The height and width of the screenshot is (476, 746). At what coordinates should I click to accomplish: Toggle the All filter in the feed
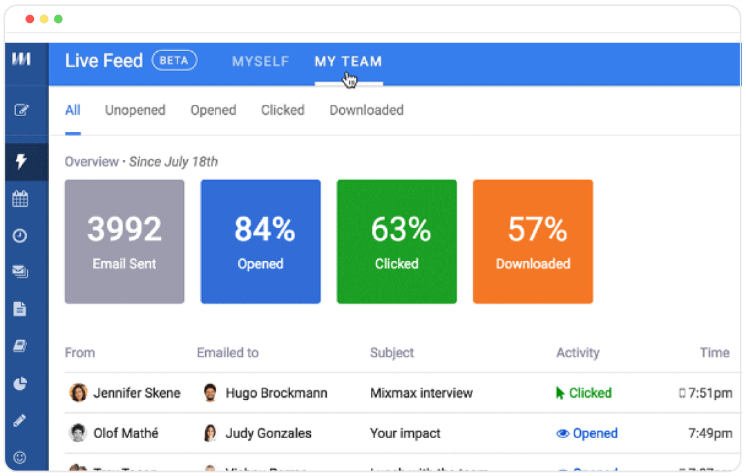pos(73,110)
